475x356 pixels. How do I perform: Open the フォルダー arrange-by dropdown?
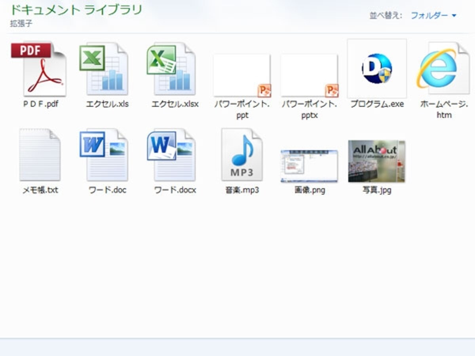pos(433,16)
